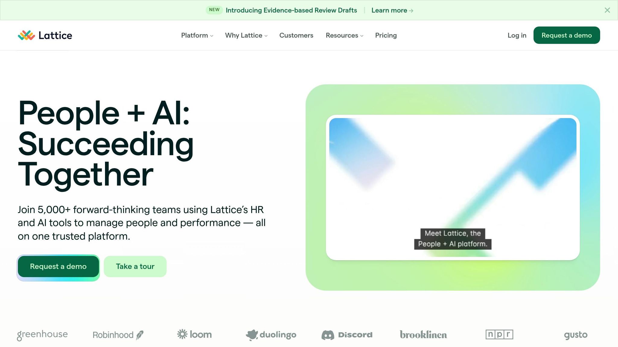Click the 'Meet Lattice, the People + AI platform.' caption
The height and width of the screenshot is (347, 618).
[453, 239]
